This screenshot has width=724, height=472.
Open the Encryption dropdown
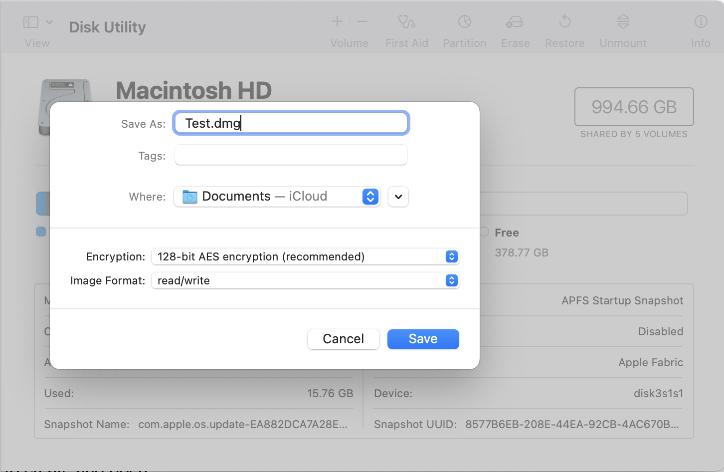(x=305, y=256)
